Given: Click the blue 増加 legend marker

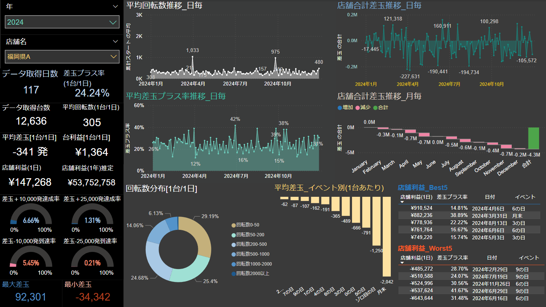Looking at the screenshot, I should [340, 108].
